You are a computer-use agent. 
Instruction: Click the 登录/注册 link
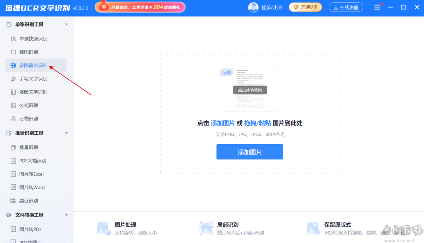click(272, 7)
